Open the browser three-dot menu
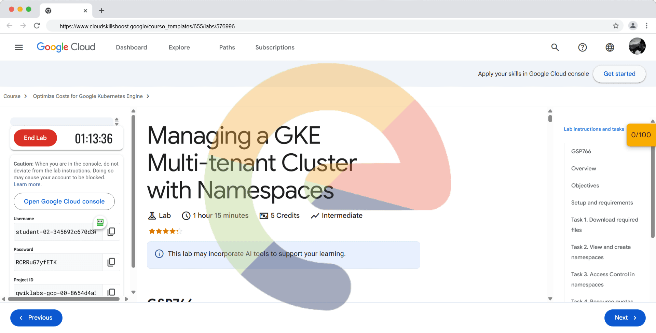Image resolution: width=656 pixels, height=333 pixels. 646,26
